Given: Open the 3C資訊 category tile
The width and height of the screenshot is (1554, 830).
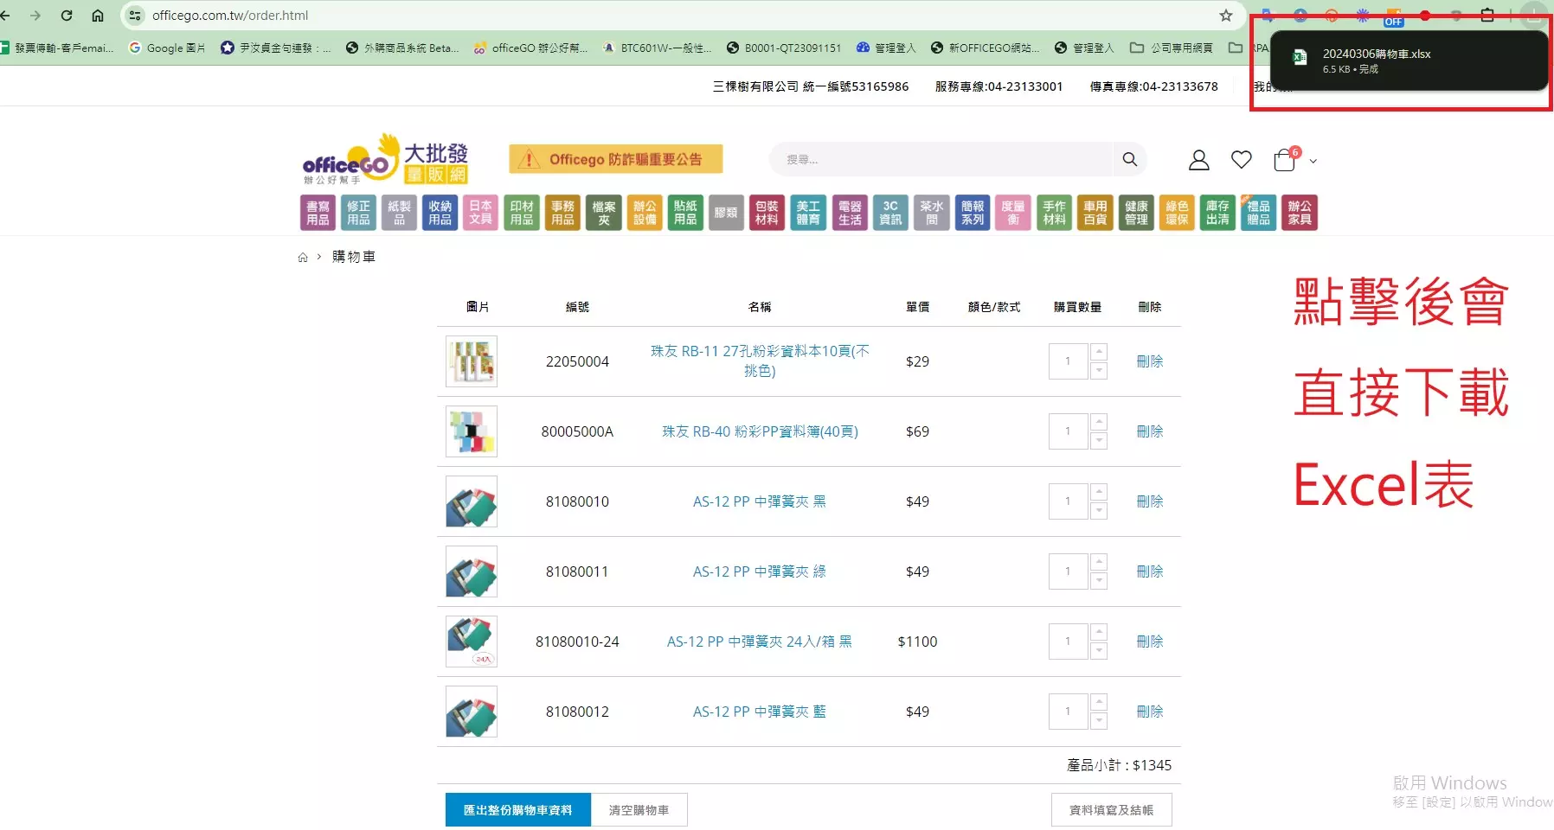Looking at the screenshot, I should [x=890, y=213].
